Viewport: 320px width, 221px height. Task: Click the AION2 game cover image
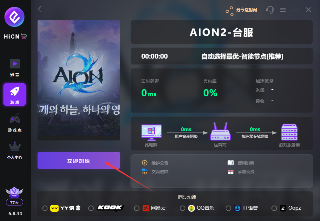(79, 80)
